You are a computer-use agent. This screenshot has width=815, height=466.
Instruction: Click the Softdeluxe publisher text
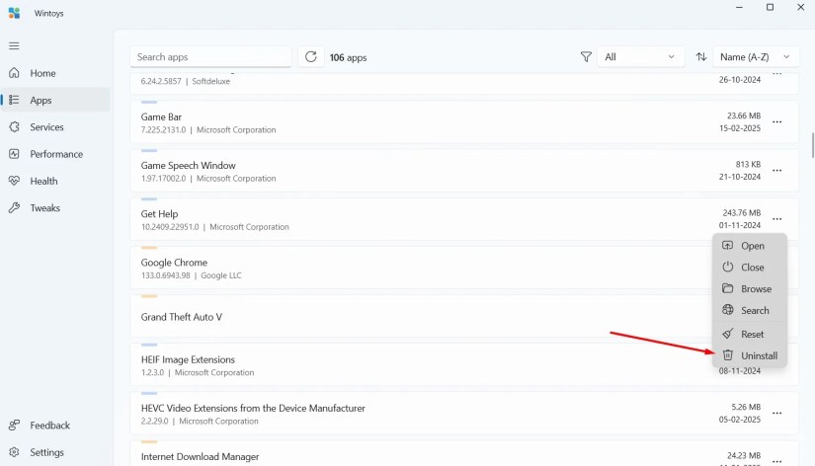[x=211, y=81]
